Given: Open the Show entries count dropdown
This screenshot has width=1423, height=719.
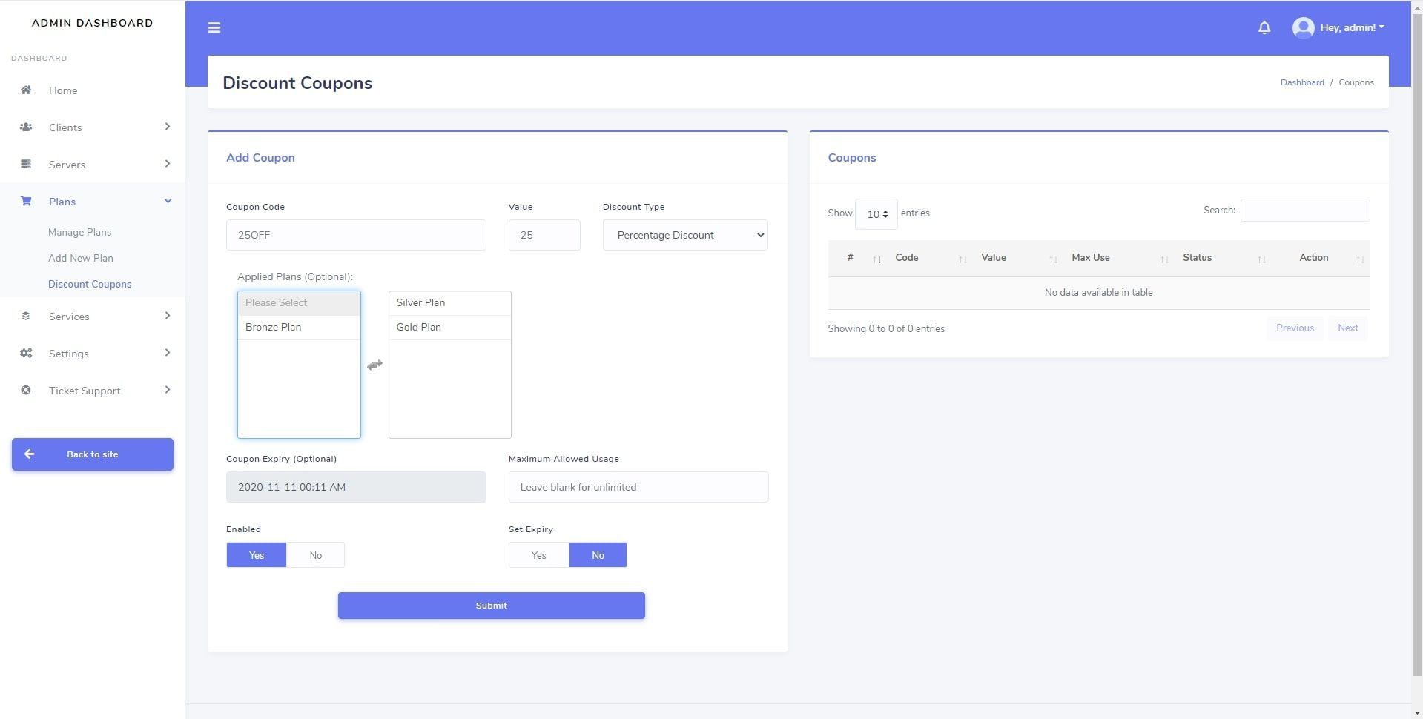Looking at the screenshot, I should pyautogui.click(x=876, y=214).
